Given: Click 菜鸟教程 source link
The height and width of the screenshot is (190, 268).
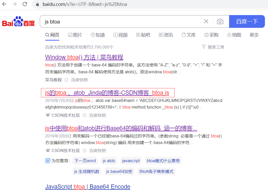Looking at the screenshot, I should tap(53, 80).
